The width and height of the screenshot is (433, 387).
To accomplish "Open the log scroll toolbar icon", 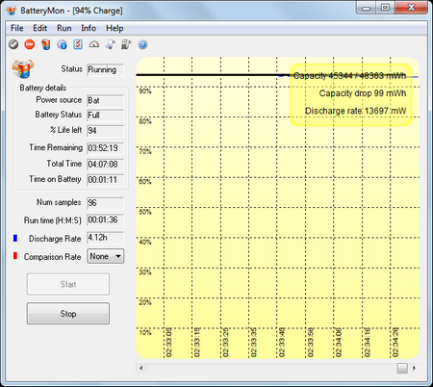I will tap(110, 44).
